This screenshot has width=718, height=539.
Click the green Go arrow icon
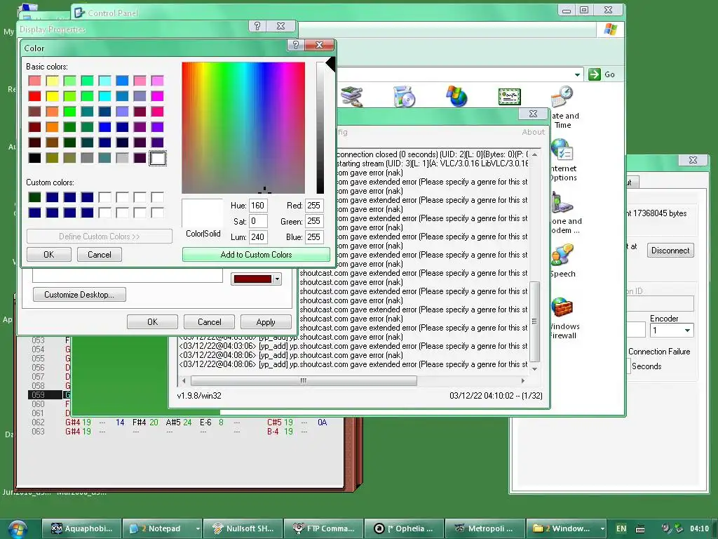click(x=595, y=74)
